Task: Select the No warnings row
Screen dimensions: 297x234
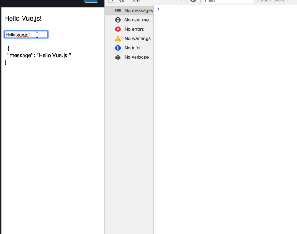Action: click(x=129, y=38)
